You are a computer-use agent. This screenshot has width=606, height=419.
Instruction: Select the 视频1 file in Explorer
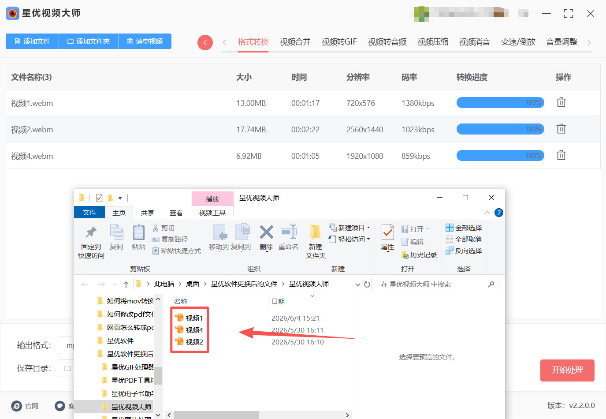tap(189, 318)
